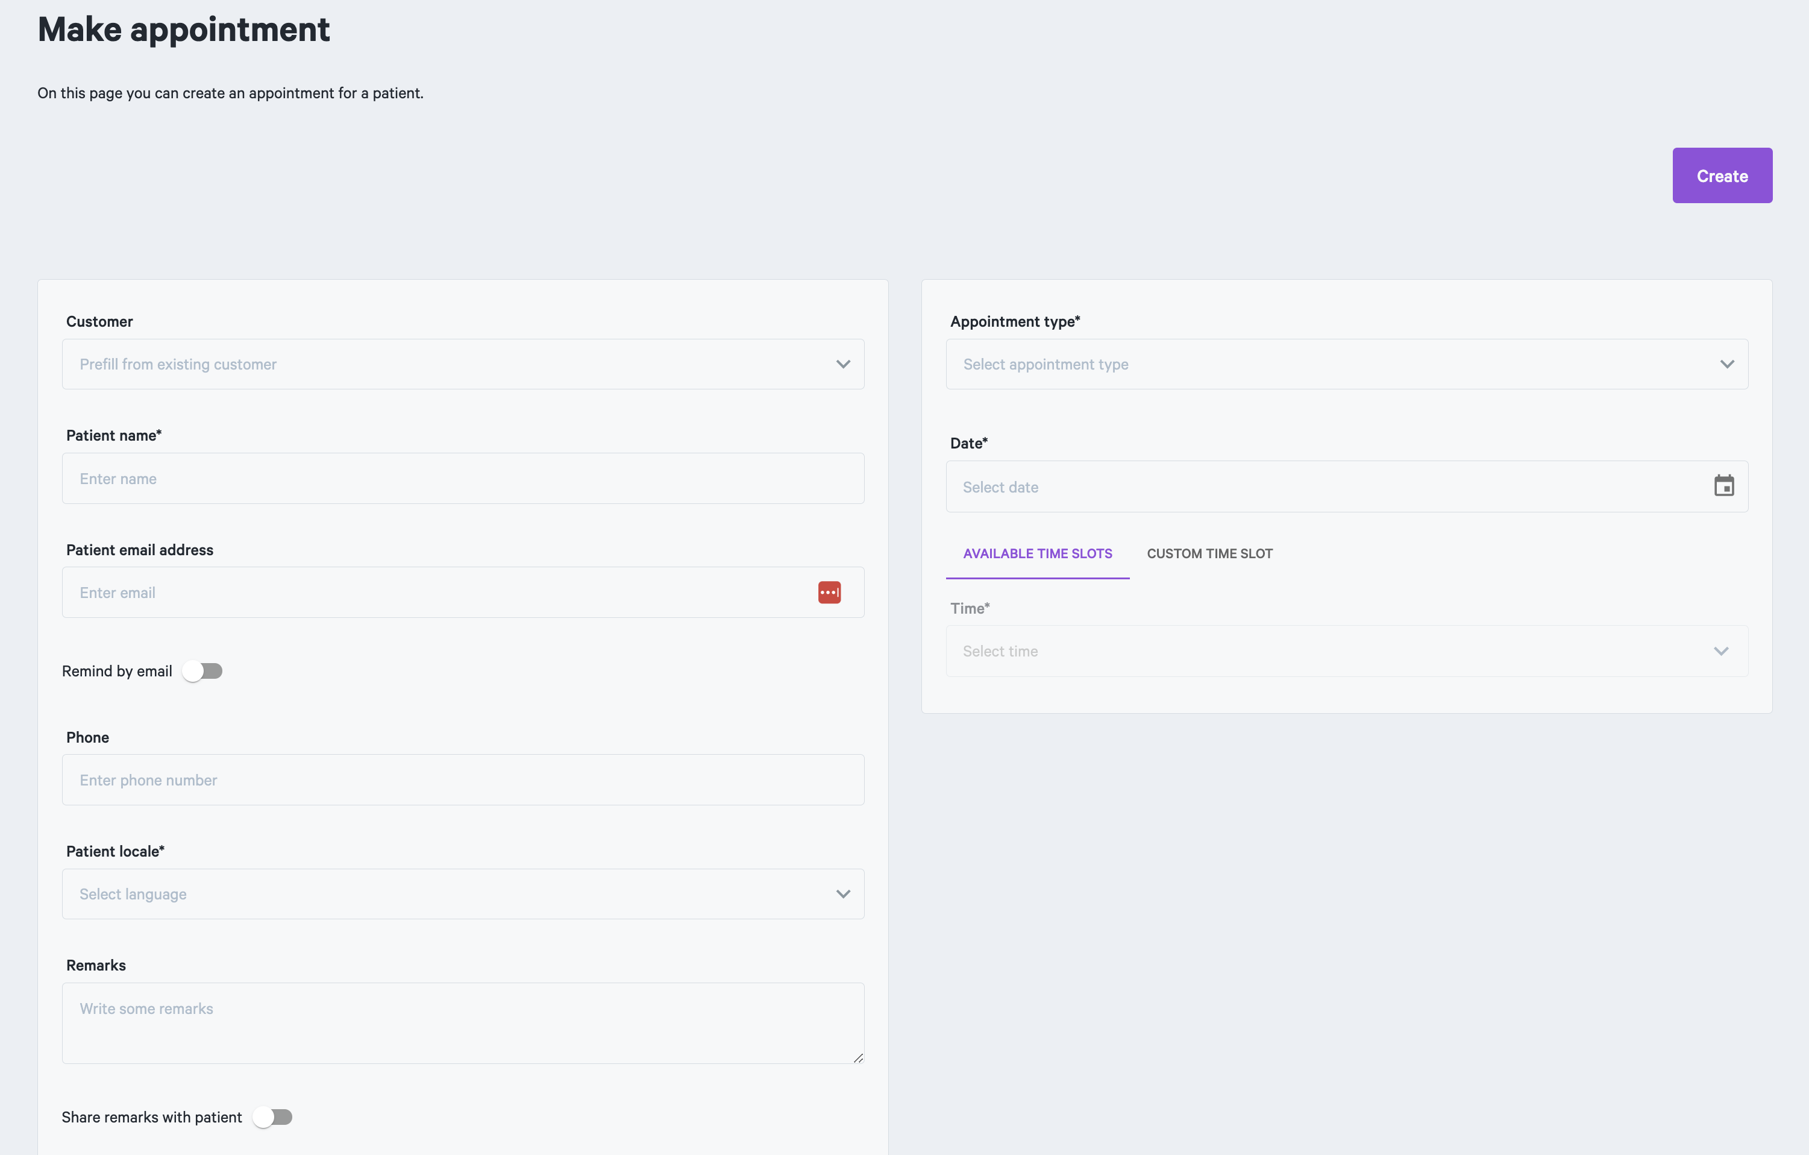This screenshot has height=1155, width=1809.
Task: Switch to the Available Time Slots tab
Action: coord(1038,554)
